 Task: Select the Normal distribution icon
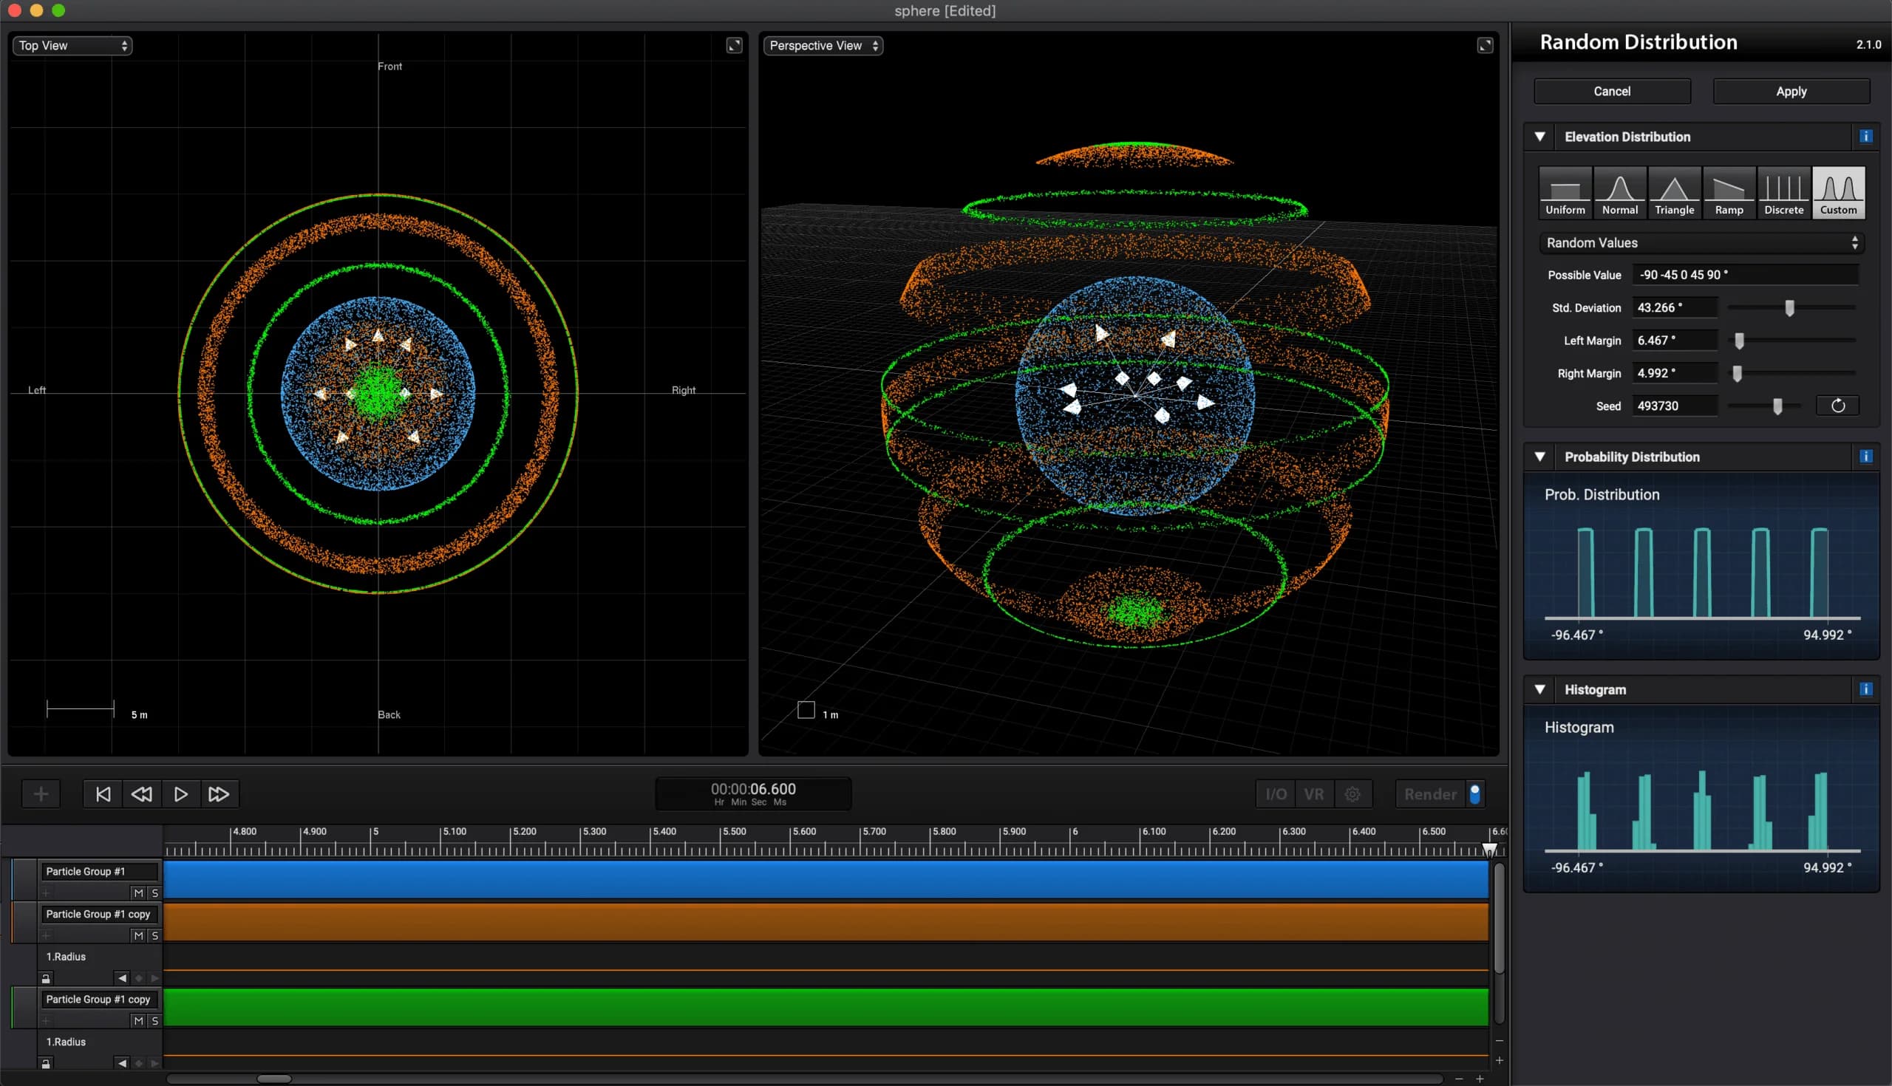[1620, 191]
